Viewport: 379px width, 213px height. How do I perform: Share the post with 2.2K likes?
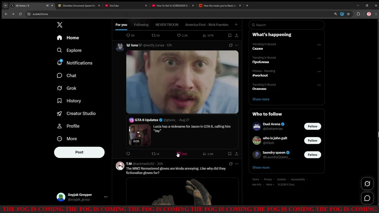pyautogui.click(x=237, y=35)
